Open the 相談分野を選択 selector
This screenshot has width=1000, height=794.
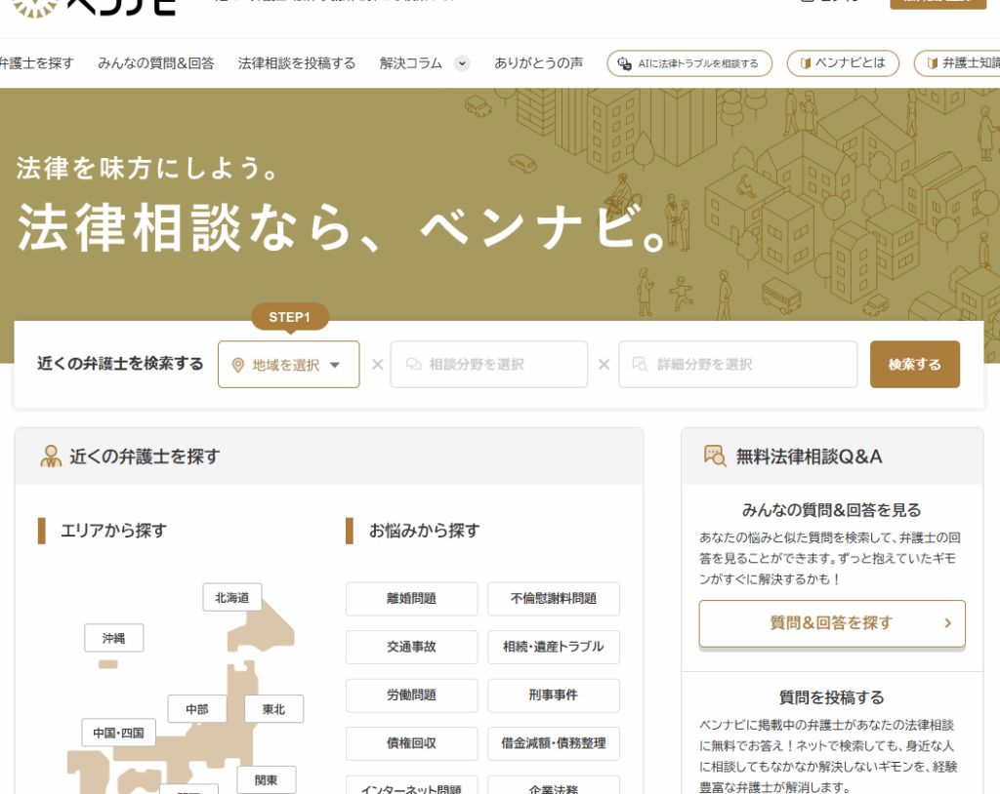[x=488, y=365]
